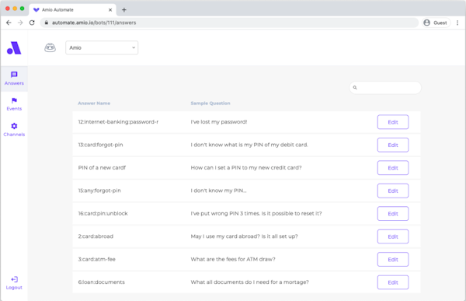Open the Guest profile icon

click(426, 23)
